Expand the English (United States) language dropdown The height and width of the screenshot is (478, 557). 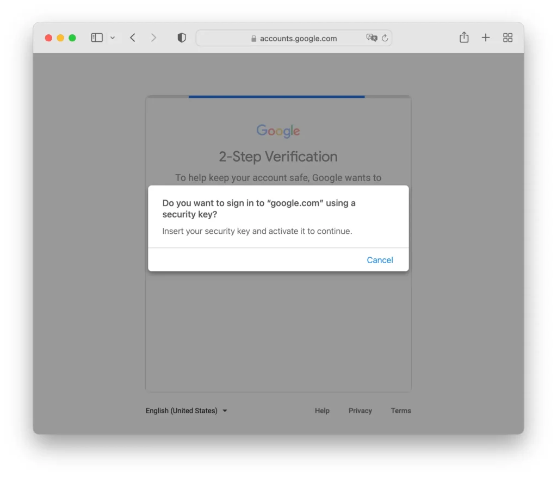click(x=186, y=411)
